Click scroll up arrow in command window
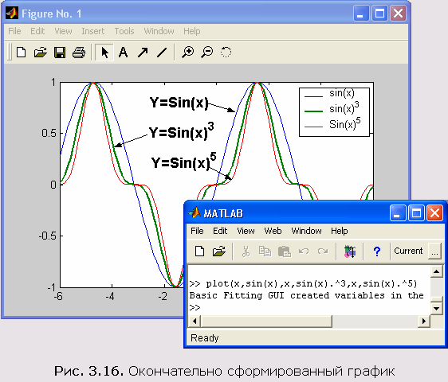The height and width of the screenshot is (382, 448). click(x=436, y=271)
